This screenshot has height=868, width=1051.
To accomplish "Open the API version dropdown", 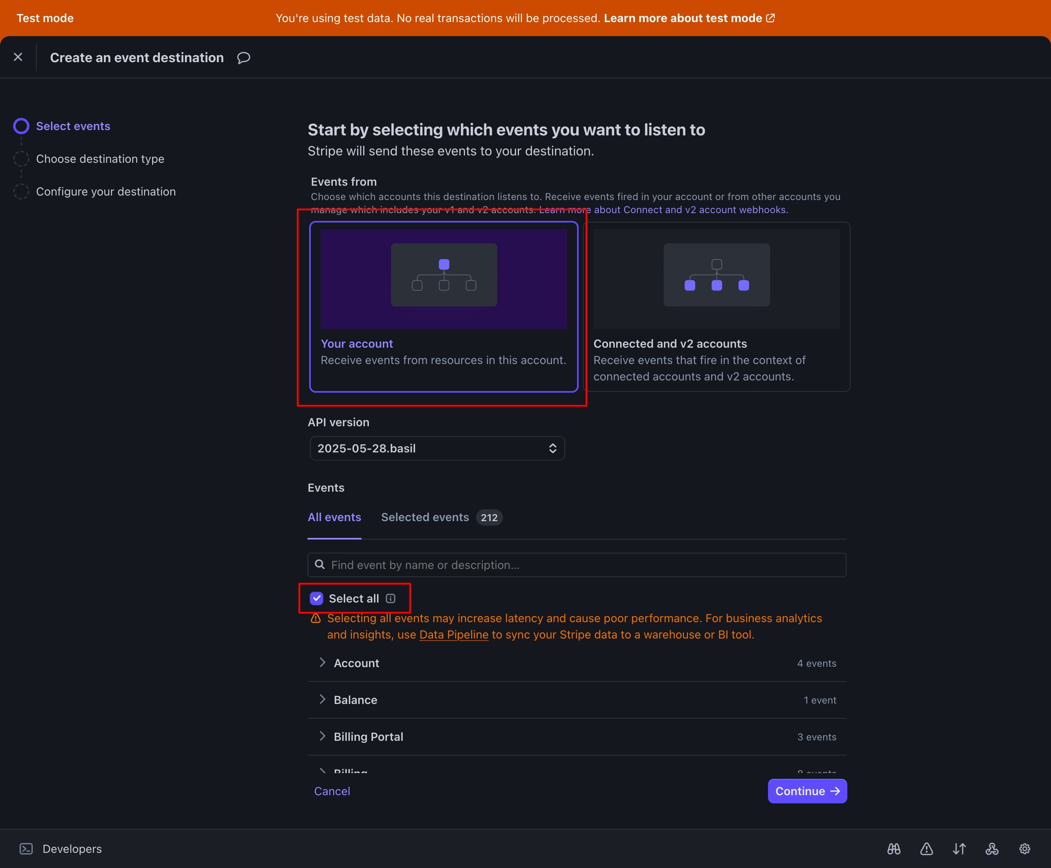I will coord(437,448).
